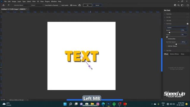Open the red K app taskbar icon

tap(125, 104)
